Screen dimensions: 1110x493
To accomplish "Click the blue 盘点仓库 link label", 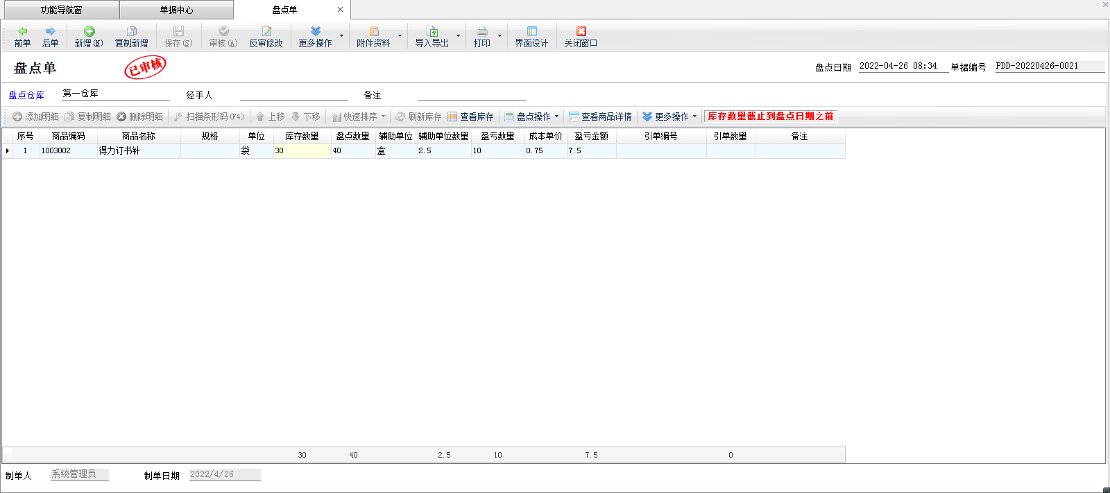I will coord(26,95).
